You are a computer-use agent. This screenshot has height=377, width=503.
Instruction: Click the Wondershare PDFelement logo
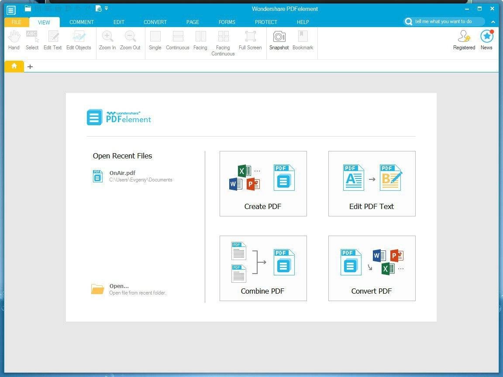tap(119, 117)
